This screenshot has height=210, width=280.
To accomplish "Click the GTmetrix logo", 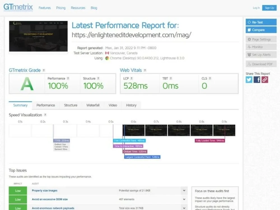I will [18, 8].
